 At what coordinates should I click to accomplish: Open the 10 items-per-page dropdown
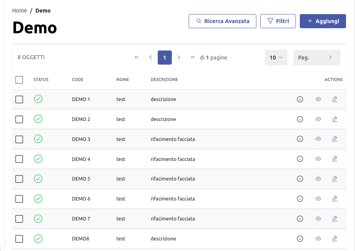click(x=276, y=58)
